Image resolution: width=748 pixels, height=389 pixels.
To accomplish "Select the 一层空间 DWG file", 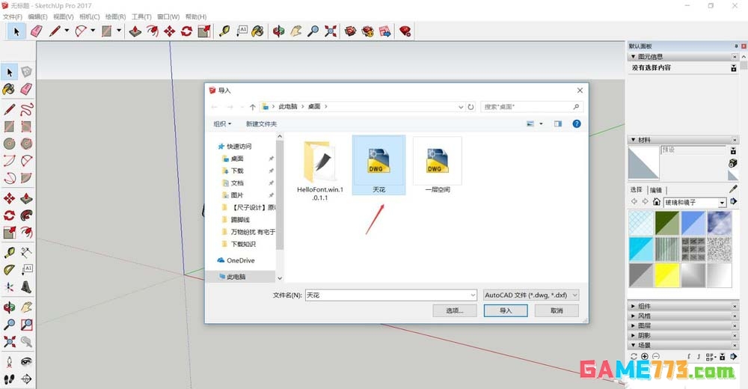I will pyautogui.click(x=438, y=165).
